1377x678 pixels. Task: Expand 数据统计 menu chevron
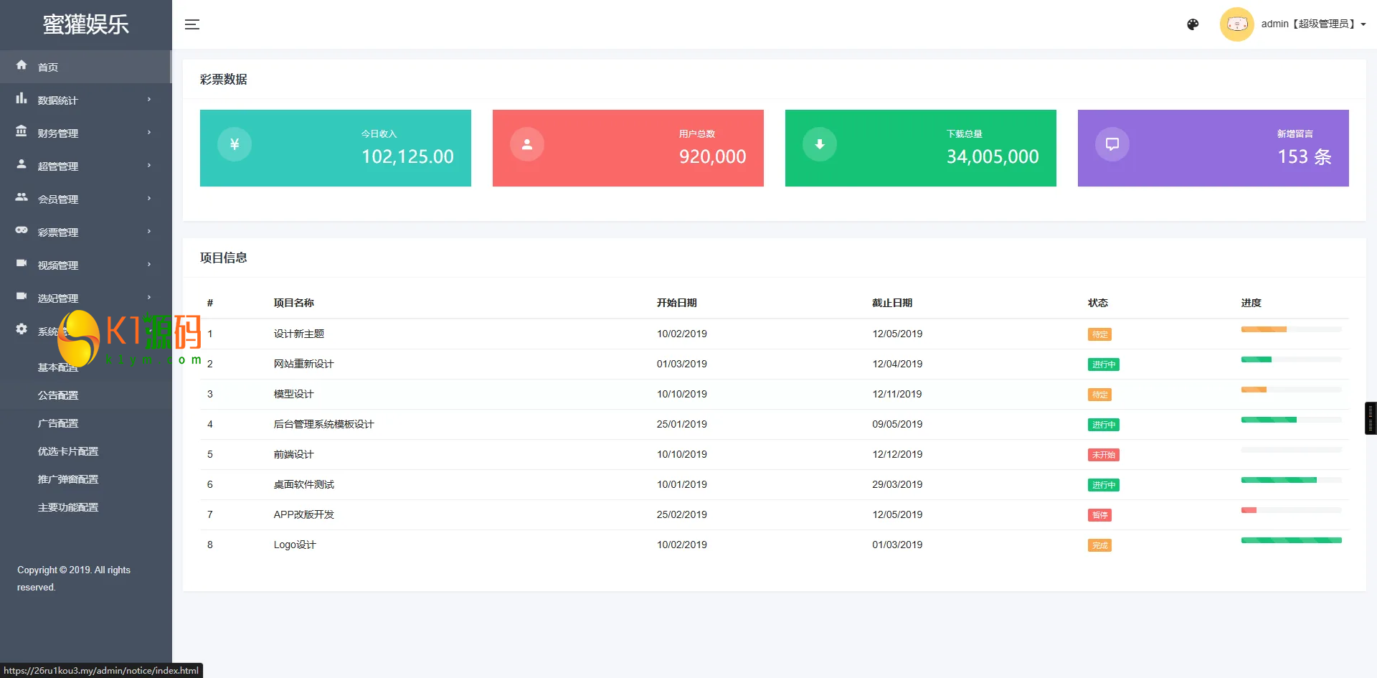(149, 99)
